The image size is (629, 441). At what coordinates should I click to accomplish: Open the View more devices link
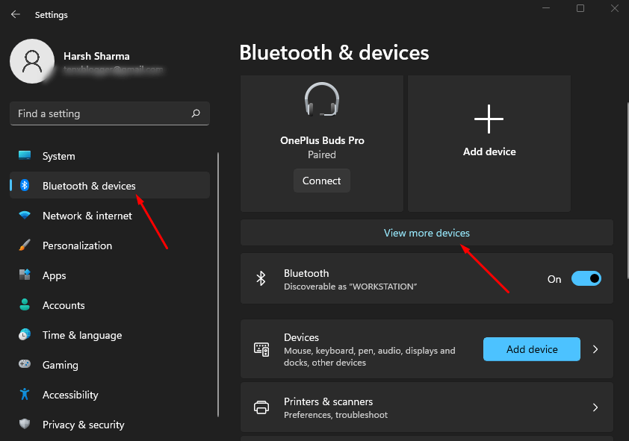[427, 233]
